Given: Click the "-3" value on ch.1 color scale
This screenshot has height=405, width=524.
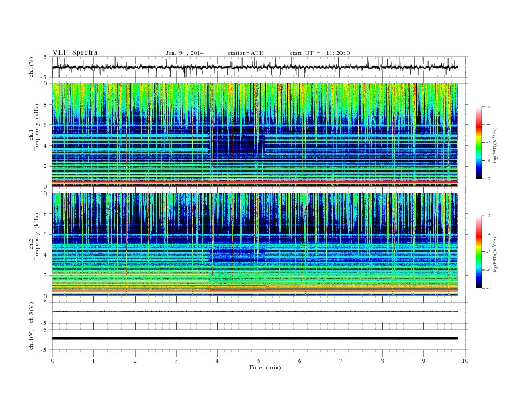Looking at the screenshot, I should point(488,107).
